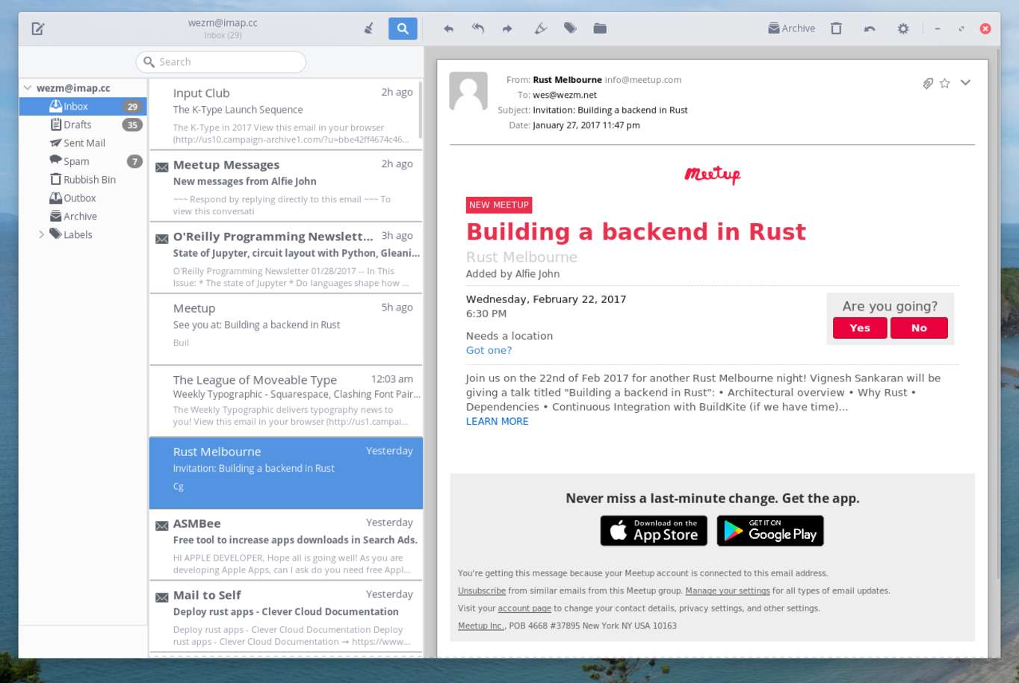Click the Outbox tray icon
The height and width of the screenshot is (683, 1019).
pos(55,198)
